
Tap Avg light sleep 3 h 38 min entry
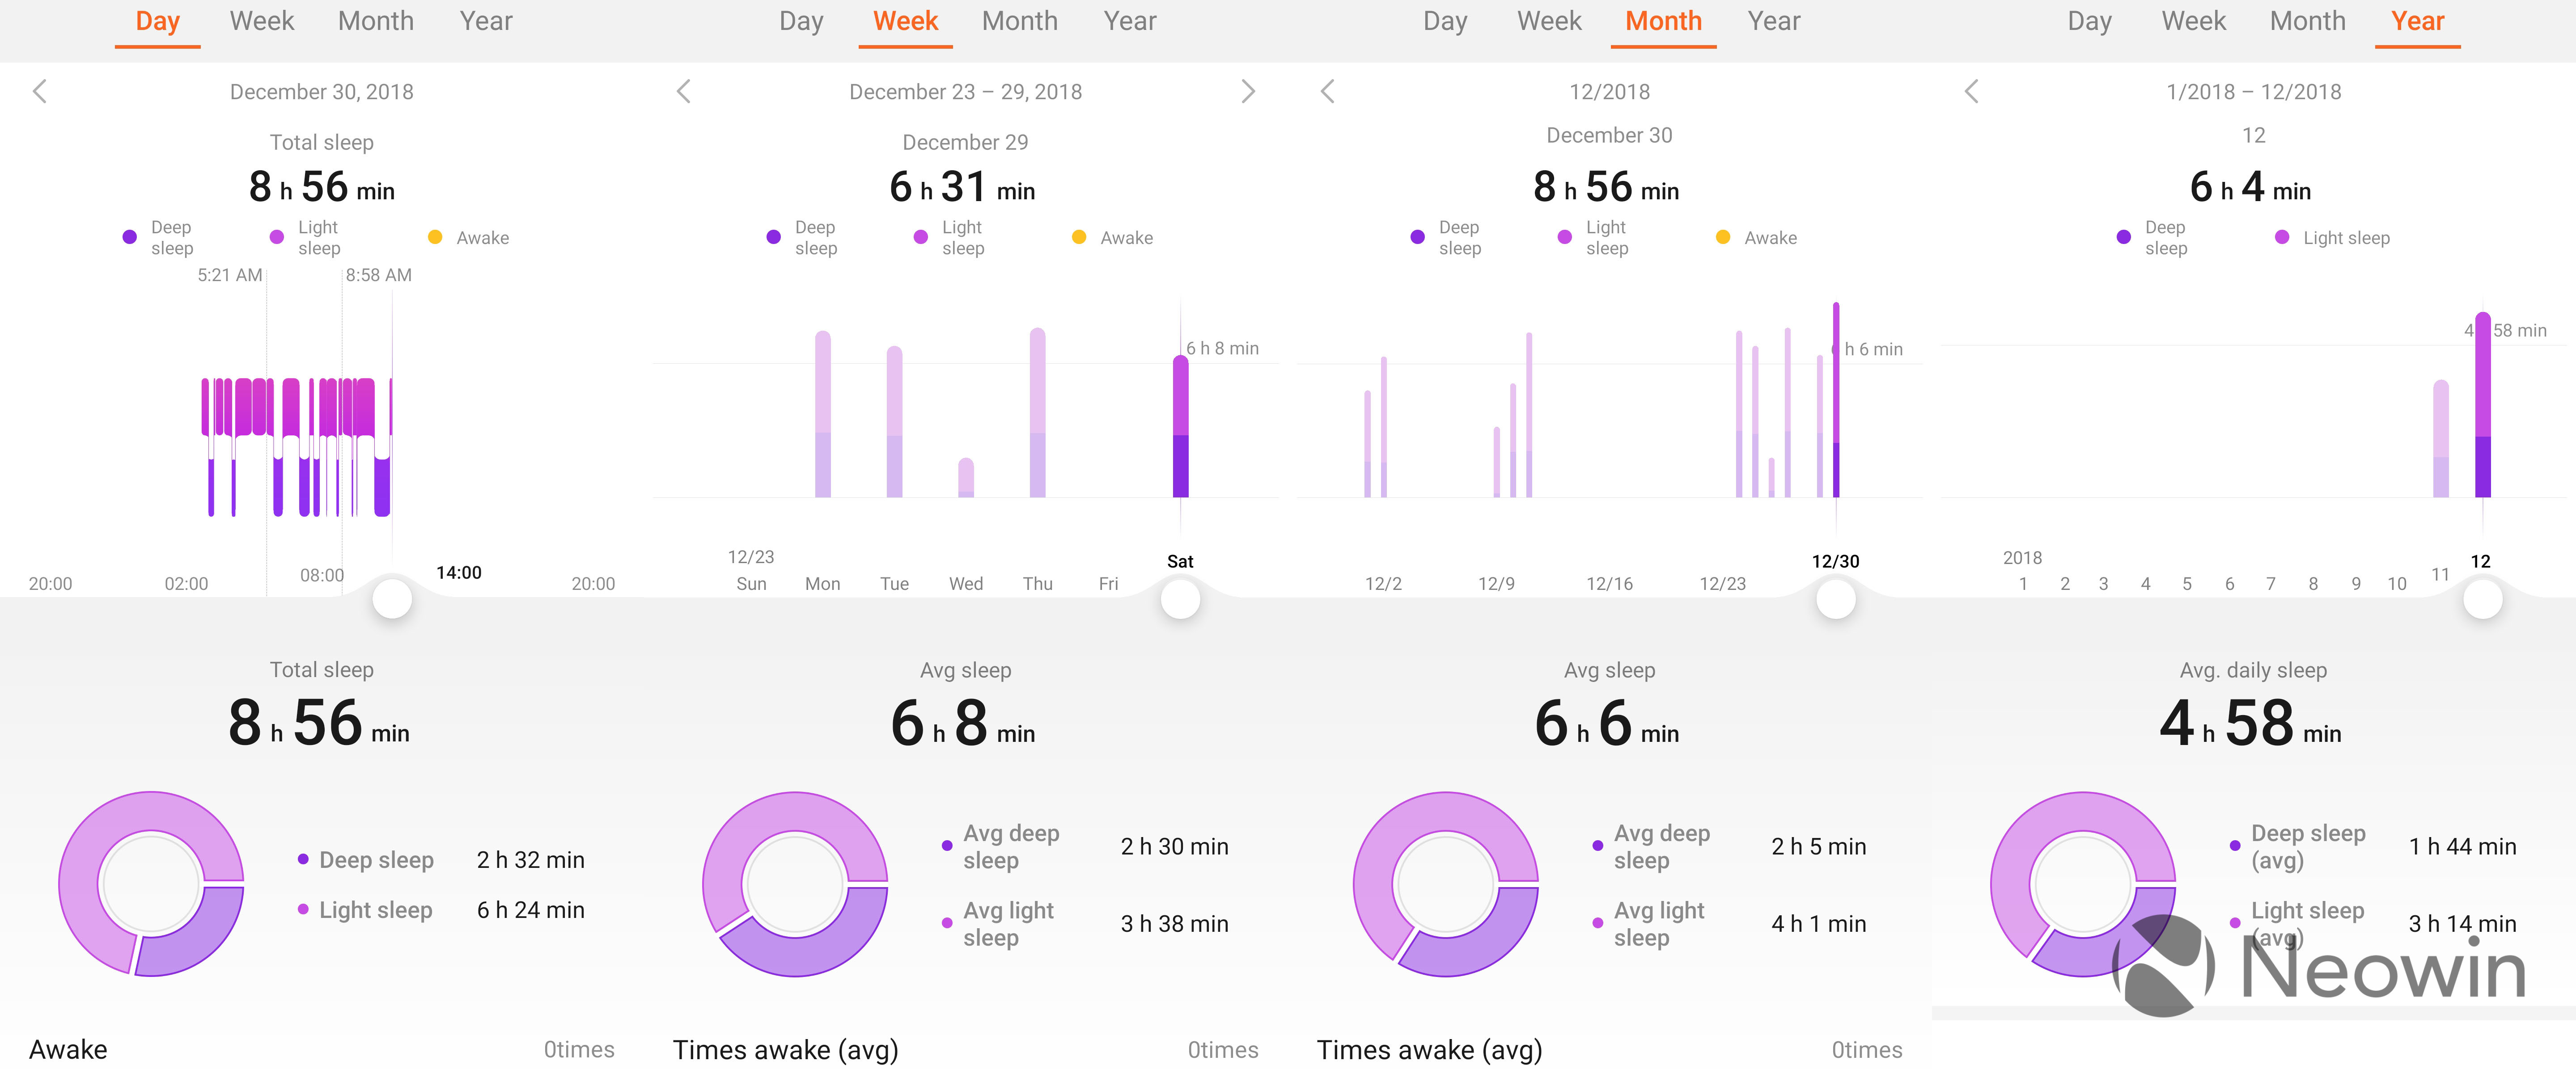[x=1085, y=924]
